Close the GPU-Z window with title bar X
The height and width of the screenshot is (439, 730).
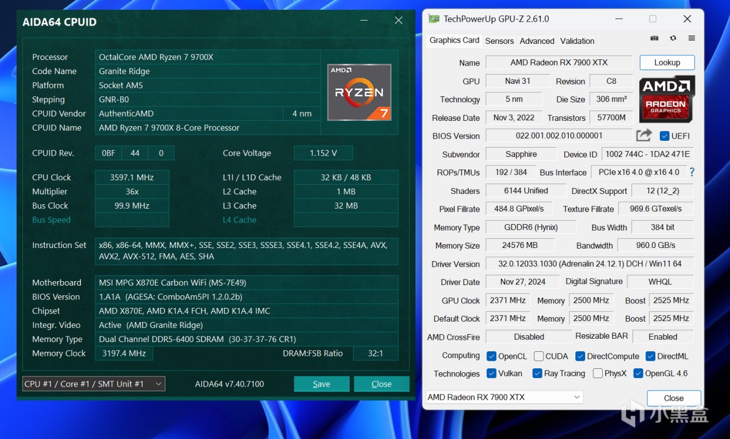pos(687,19)
